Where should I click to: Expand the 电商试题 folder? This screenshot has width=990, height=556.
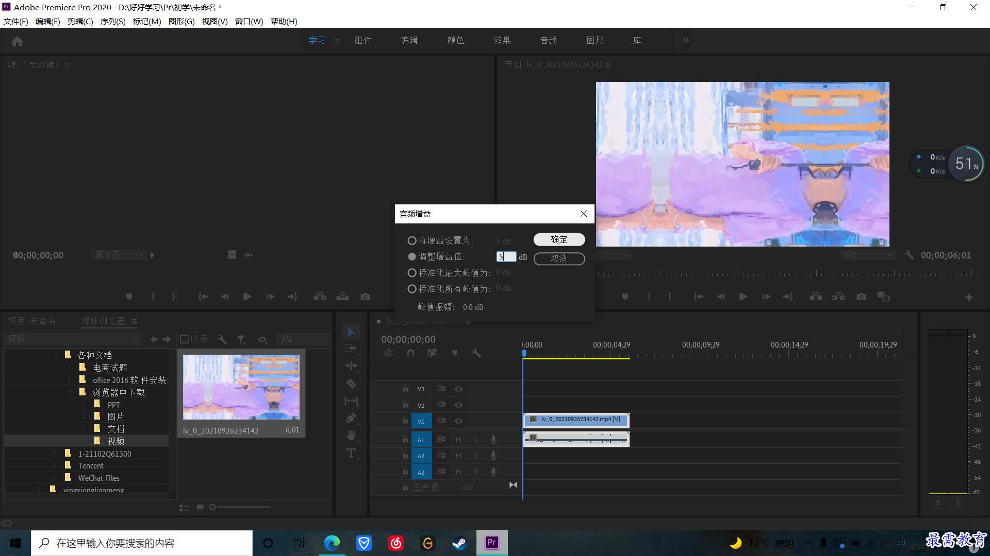tap(69, 367)
